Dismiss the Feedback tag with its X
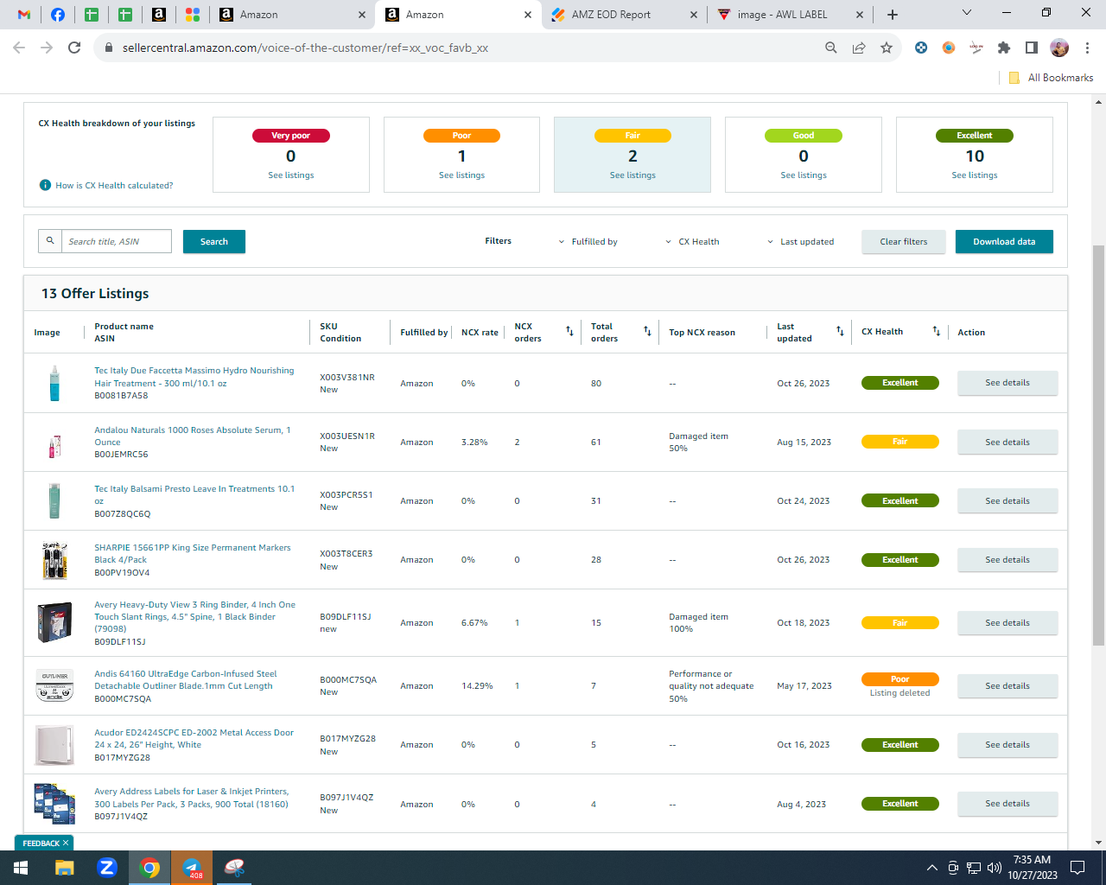This screenshot has width=1106, height=885. click(x=66, y=844)
